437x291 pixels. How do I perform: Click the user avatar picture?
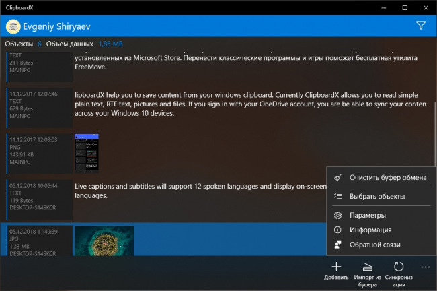point(13,26)
